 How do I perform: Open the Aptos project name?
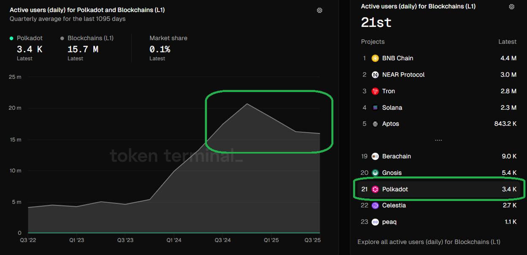point(391,124)
